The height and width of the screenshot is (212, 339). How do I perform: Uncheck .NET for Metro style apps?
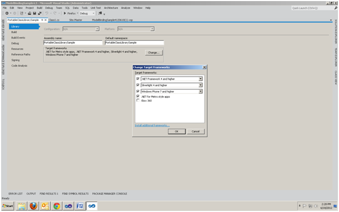click(x=138, y=96)
